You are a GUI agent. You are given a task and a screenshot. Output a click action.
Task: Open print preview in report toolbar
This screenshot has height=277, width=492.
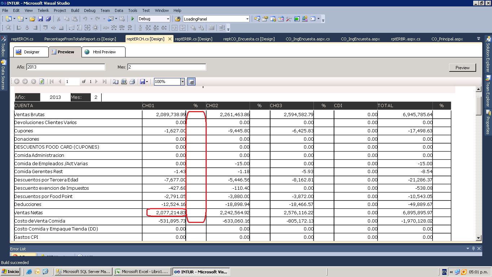click(x=124, y=82)
